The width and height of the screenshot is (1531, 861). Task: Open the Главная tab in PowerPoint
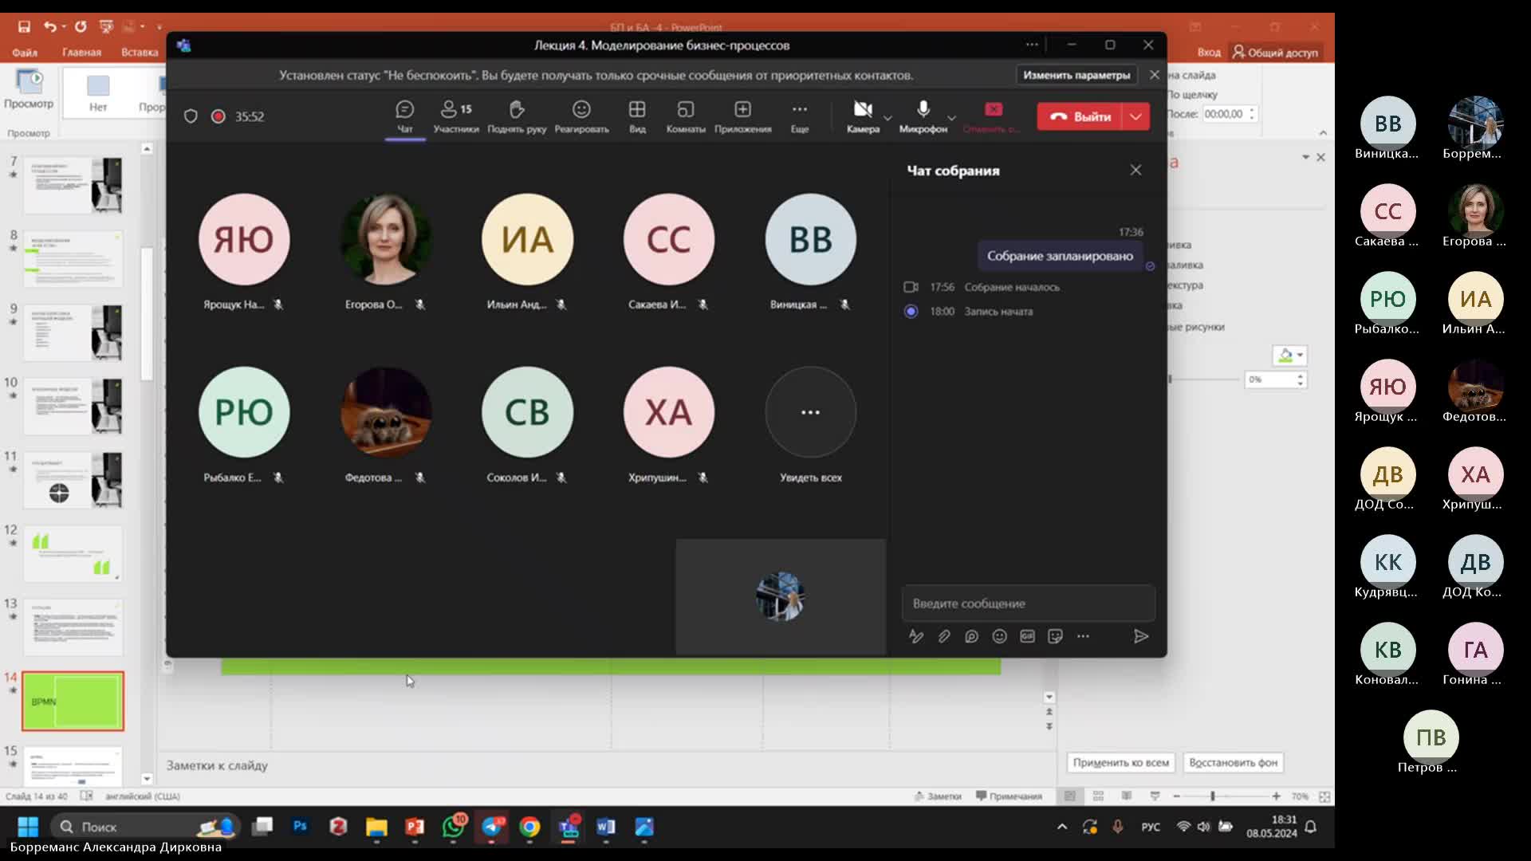81,53
